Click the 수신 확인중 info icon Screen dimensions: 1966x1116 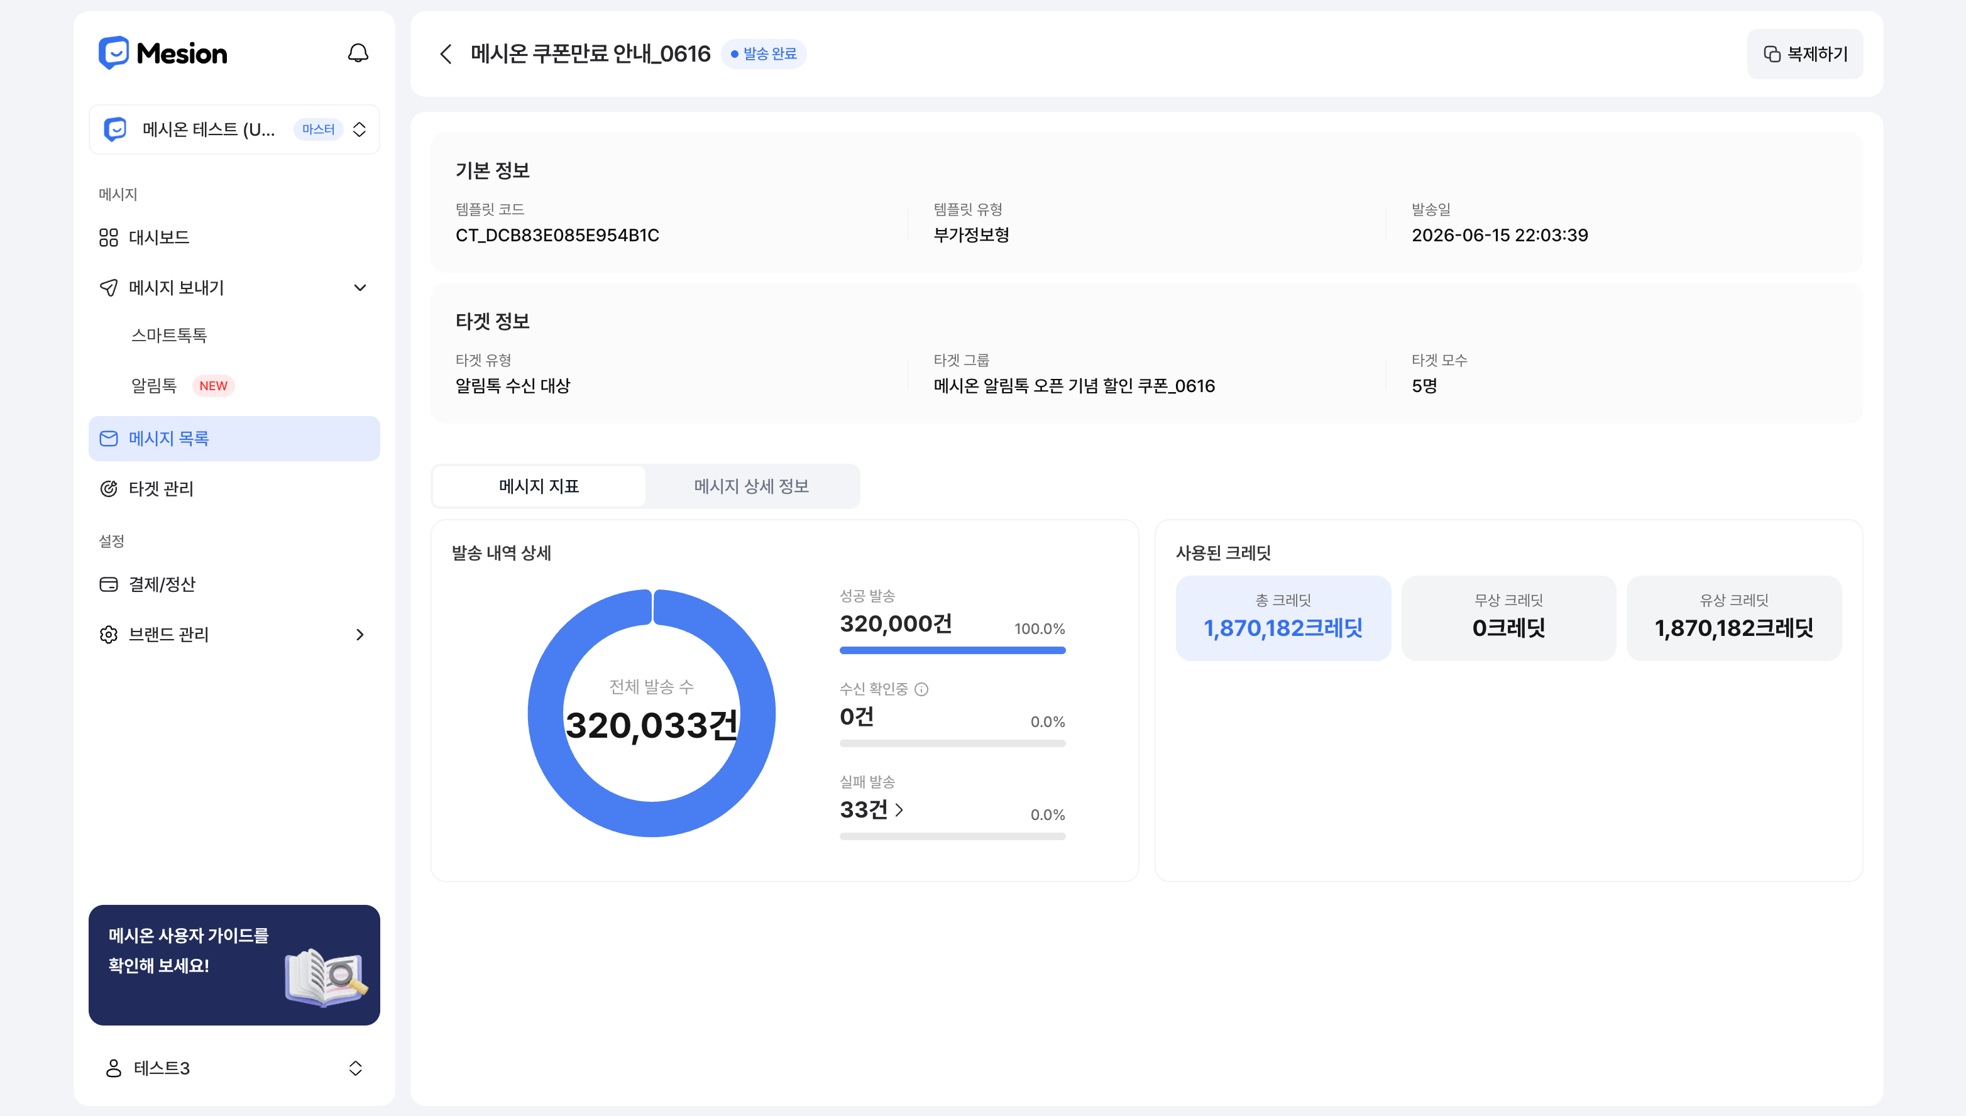pos(921,689)
